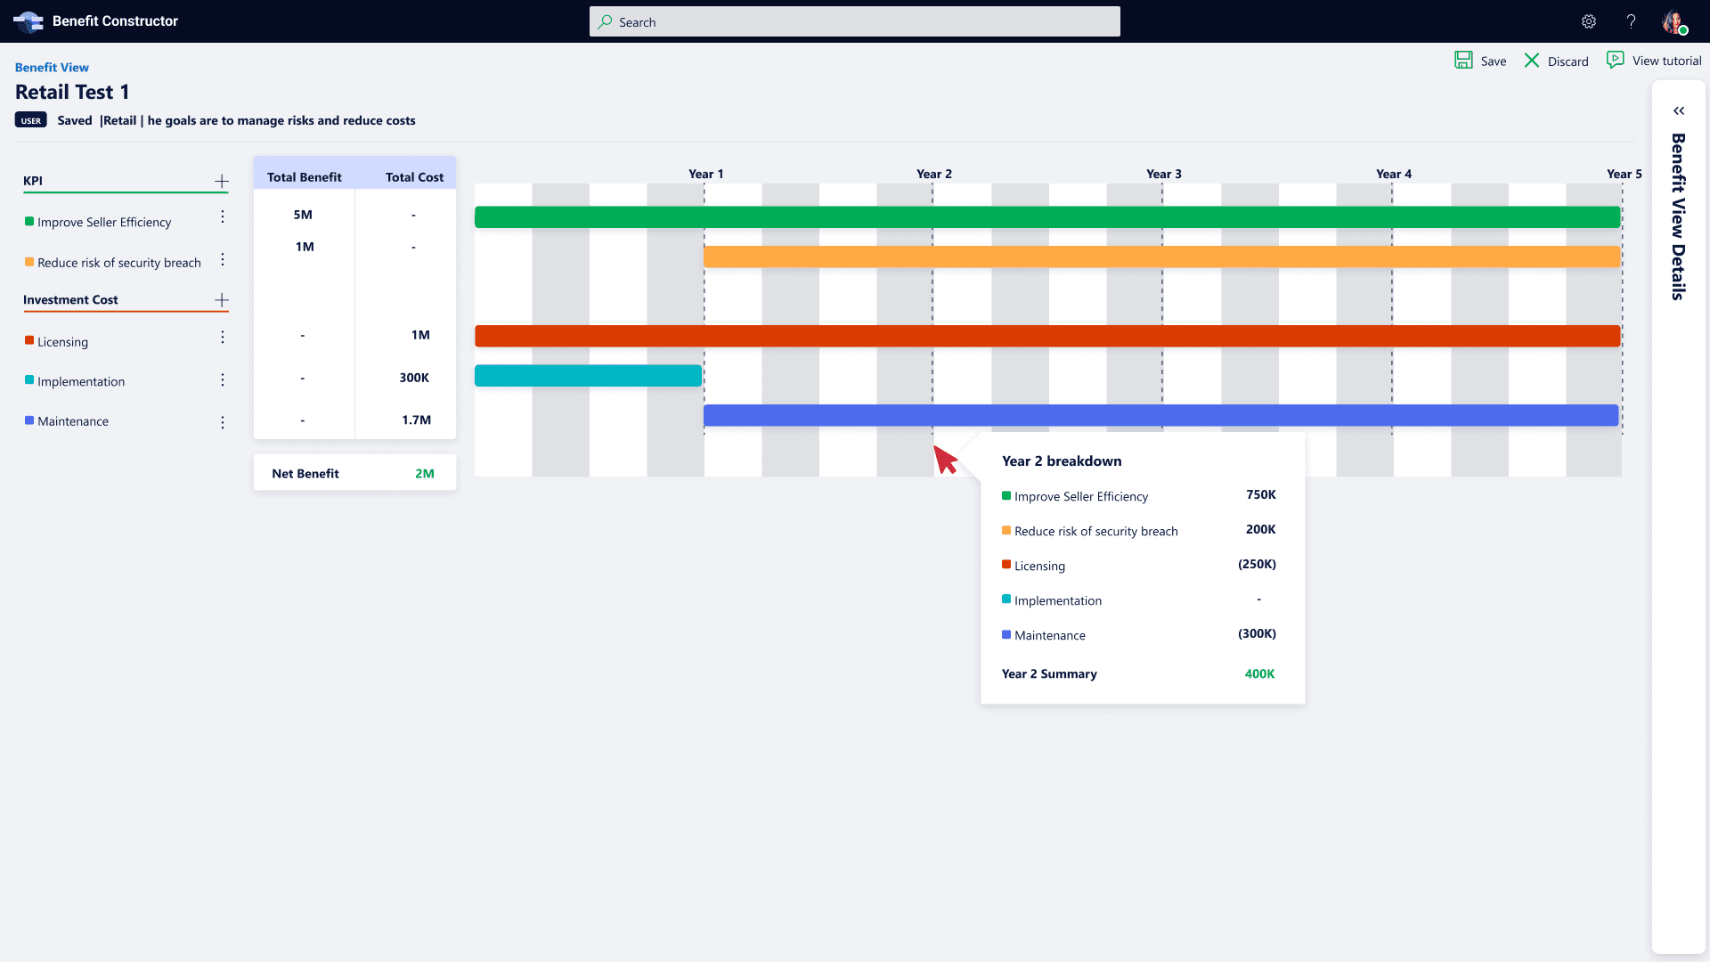Click the Benefit View breadcrumb link
The image size is (1710, 962).
click(x=52, y=68)
